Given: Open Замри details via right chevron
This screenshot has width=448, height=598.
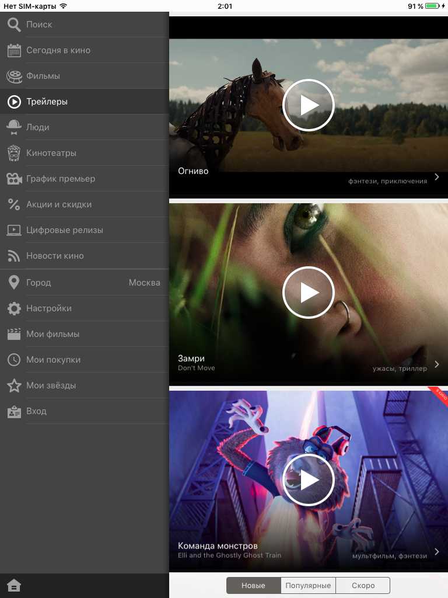Looking at the screenshot, I should click(x=437, y=364).
